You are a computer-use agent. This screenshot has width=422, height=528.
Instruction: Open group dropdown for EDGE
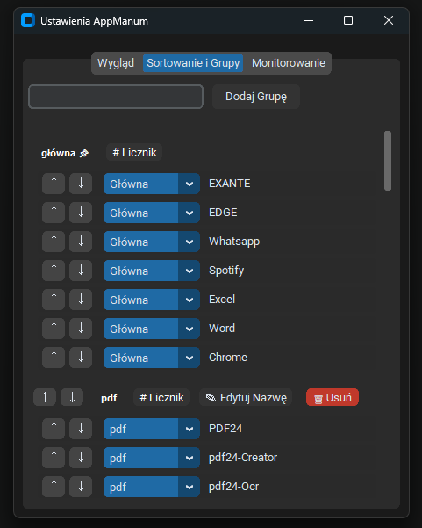click(152, 213)
